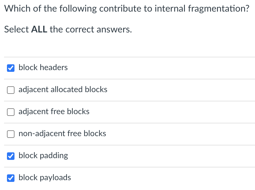Check the 'adjacent allocated blocks' checkbox
This screenshot has height=190, width=255.
coord(10,90)
